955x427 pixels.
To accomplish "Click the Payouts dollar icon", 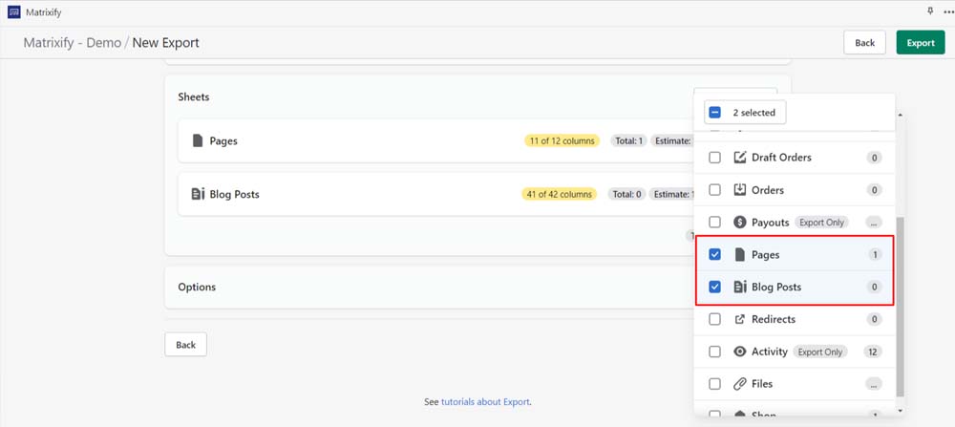I will click(739, 223).
